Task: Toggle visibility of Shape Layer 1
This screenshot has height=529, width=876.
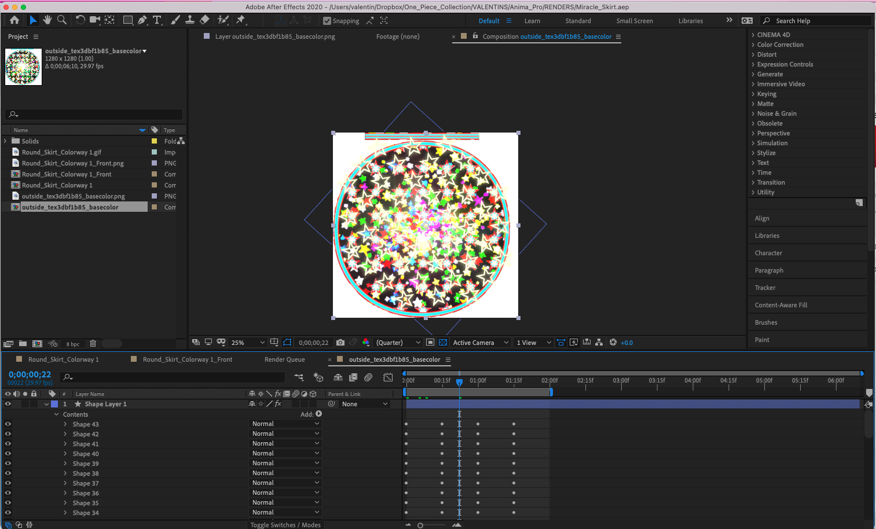Action: pos(8,404)
